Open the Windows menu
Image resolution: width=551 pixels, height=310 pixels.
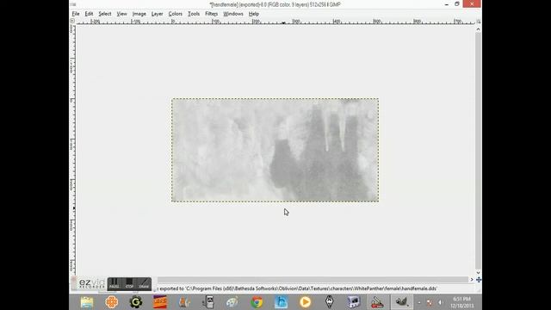coord(233,14)
